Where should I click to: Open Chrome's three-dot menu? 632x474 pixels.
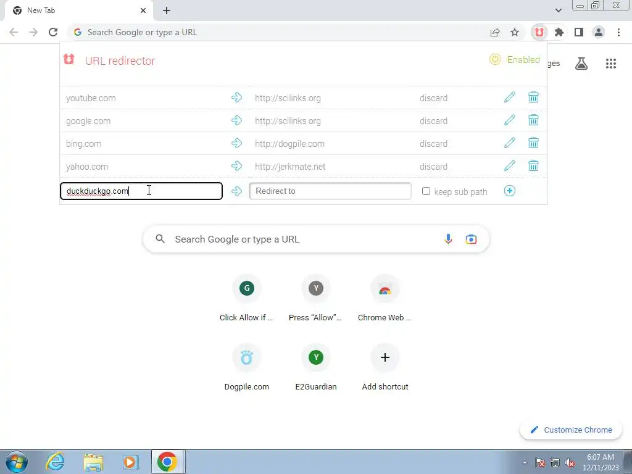coord(618,32)
